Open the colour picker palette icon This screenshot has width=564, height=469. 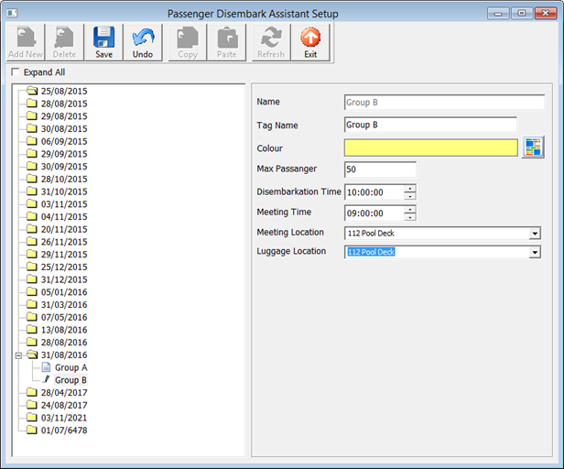pyautogui.click(x=533, y=147)
